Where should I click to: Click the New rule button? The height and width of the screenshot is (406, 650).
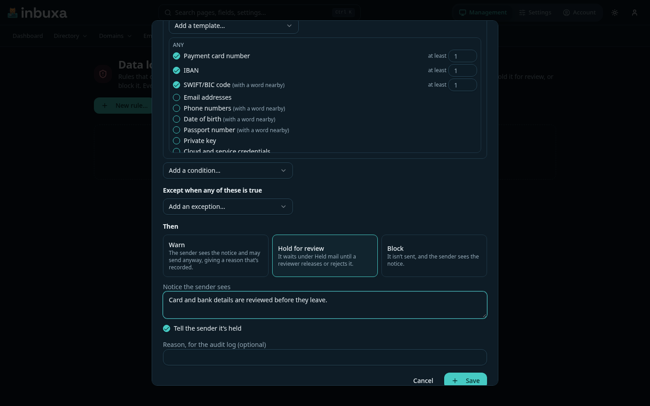[x=124, y=106]
